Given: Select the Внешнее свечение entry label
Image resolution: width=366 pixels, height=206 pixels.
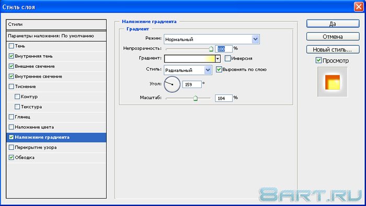Looking at the screenshot, I should pyautogui.click(x=35, y=66).
